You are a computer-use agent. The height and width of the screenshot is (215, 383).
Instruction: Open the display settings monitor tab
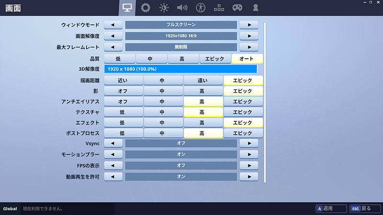click(x=127, y=8)
